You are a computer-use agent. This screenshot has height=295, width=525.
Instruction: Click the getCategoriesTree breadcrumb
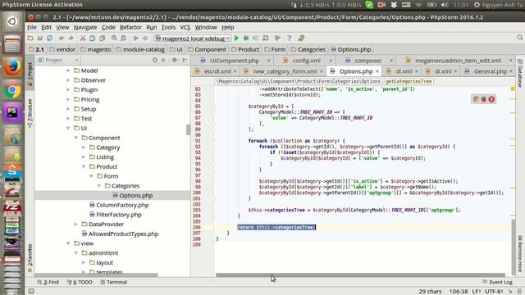coord(409,81)
